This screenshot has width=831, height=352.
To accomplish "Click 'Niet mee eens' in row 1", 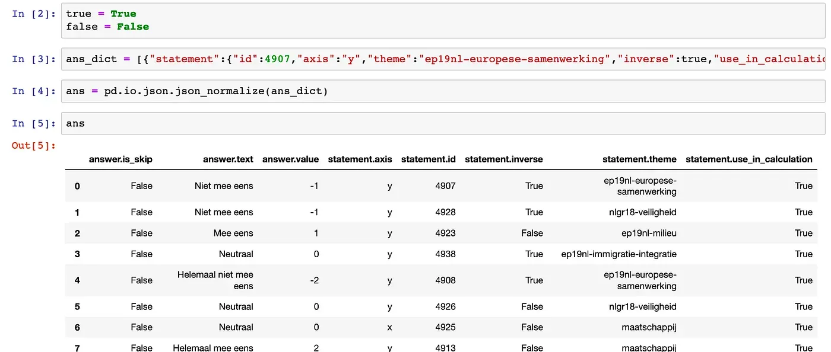I will [224, 212].
